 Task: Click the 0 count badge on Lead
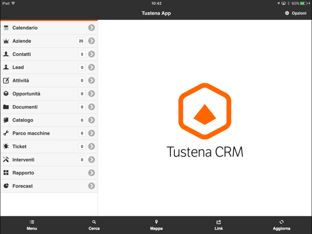(x=82, y=67)
